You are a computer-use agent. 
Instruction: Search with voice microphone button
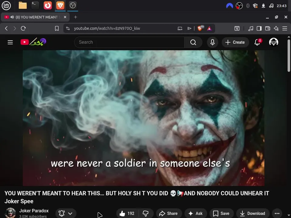(x=212, y=42)
